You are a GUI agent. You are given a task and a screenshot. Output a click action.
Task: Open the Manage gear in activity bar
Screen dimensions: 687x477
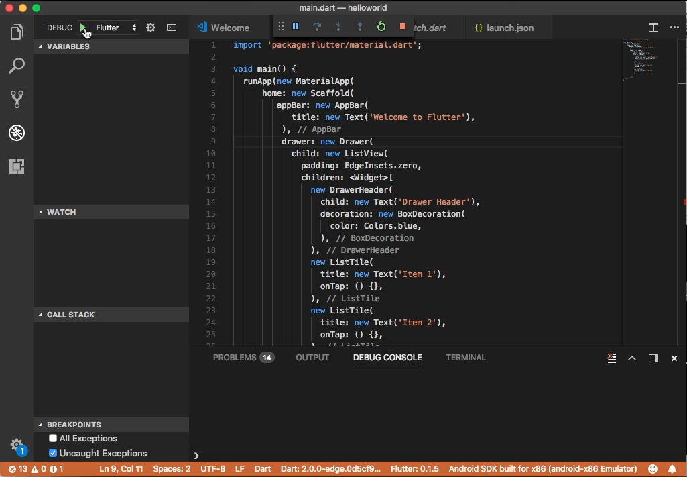(x=17, y=445)
